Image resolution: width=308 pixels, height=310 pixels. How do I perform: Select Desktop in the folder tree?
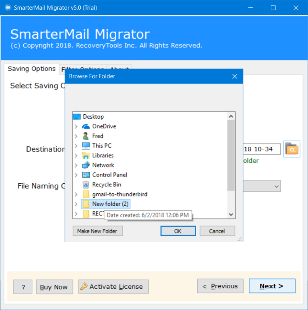pos(93,117)
